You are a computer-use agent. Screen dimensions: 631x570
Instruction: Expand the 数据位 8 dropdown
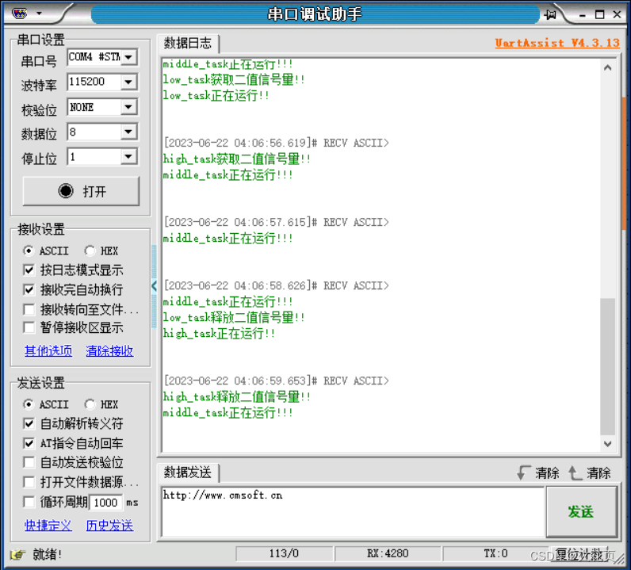(x=128, y=132)
